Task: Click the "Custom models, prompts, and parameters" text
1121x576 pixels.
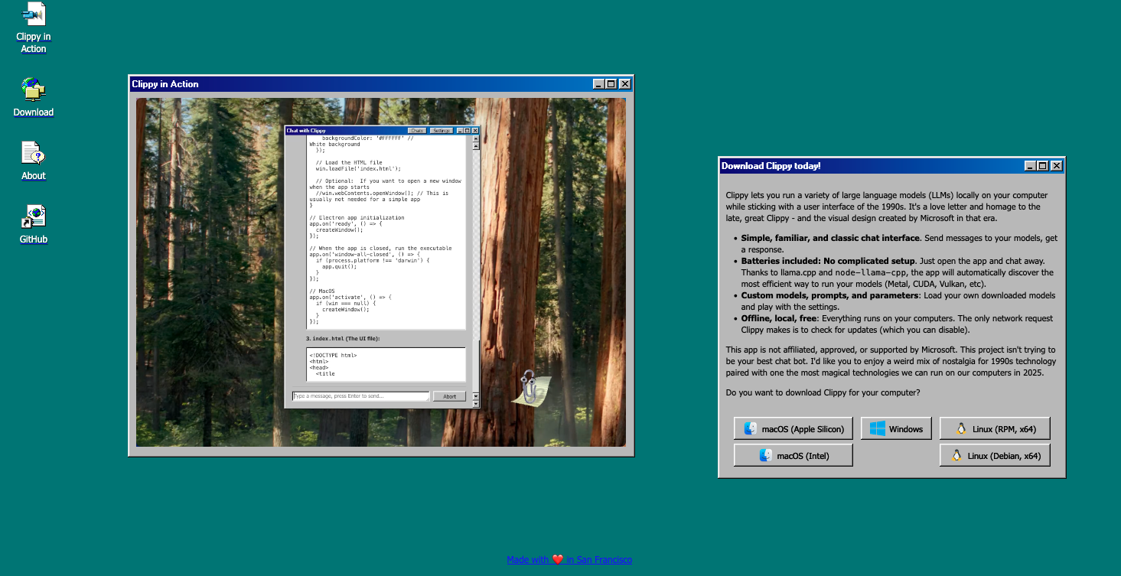Action: tap(829, 295)
